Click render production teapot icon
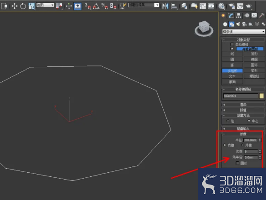 pos(249,6)
